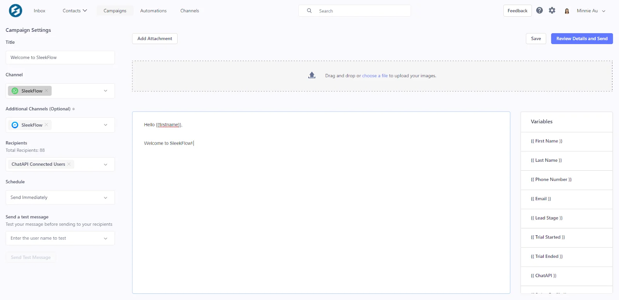The height and width of the screenshot is (300, 619).
Task: Open the Channels tab
Action: (190, 11)
